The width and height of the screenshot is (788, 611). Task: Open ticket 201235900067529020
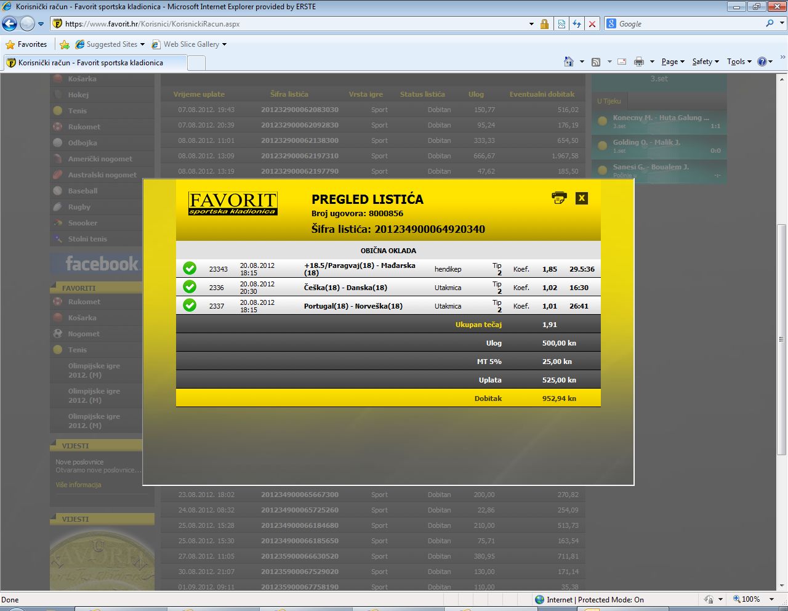pyautogui.click(x=300, y=572)
